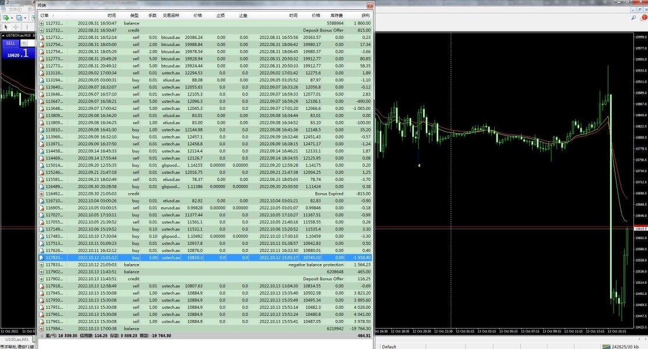Click 'Bonus Expired' comment text
The height and width of the screenshot is (349, 648).
coord(329,194)
